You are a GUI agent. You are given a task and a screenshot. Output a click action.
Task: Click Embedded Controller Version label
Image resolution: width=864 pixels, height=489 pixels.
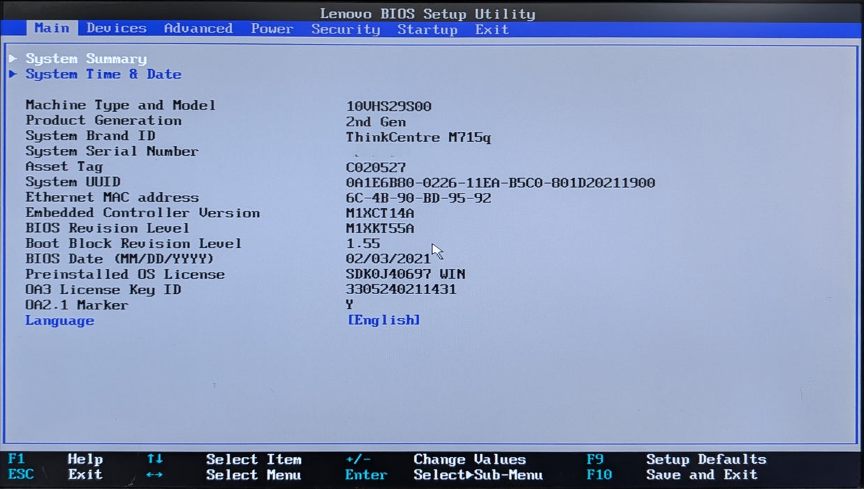142,213
